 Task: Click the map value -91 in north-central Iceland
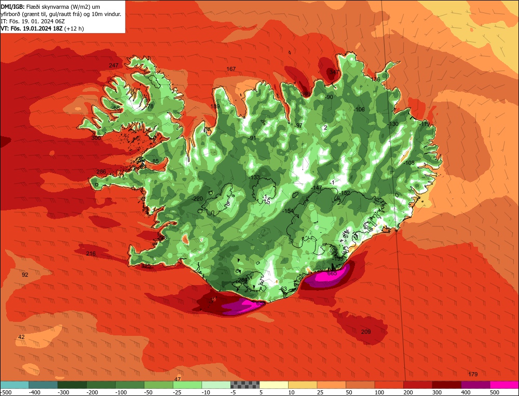coord(252,138)
